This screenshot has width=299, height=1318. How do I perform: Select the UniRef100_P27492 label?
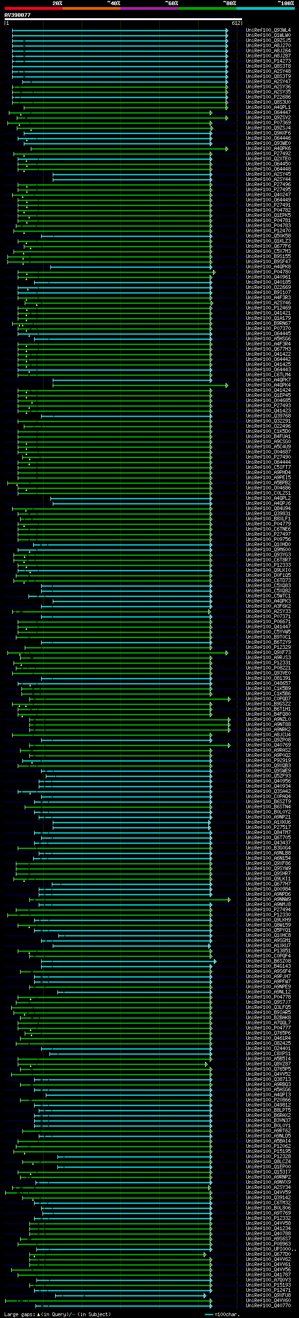(268, 153)
